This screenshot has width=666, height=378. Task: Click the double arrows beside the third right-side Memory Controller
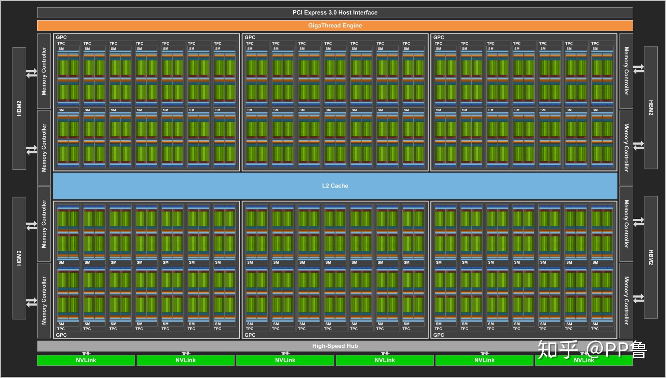[639, 222]
